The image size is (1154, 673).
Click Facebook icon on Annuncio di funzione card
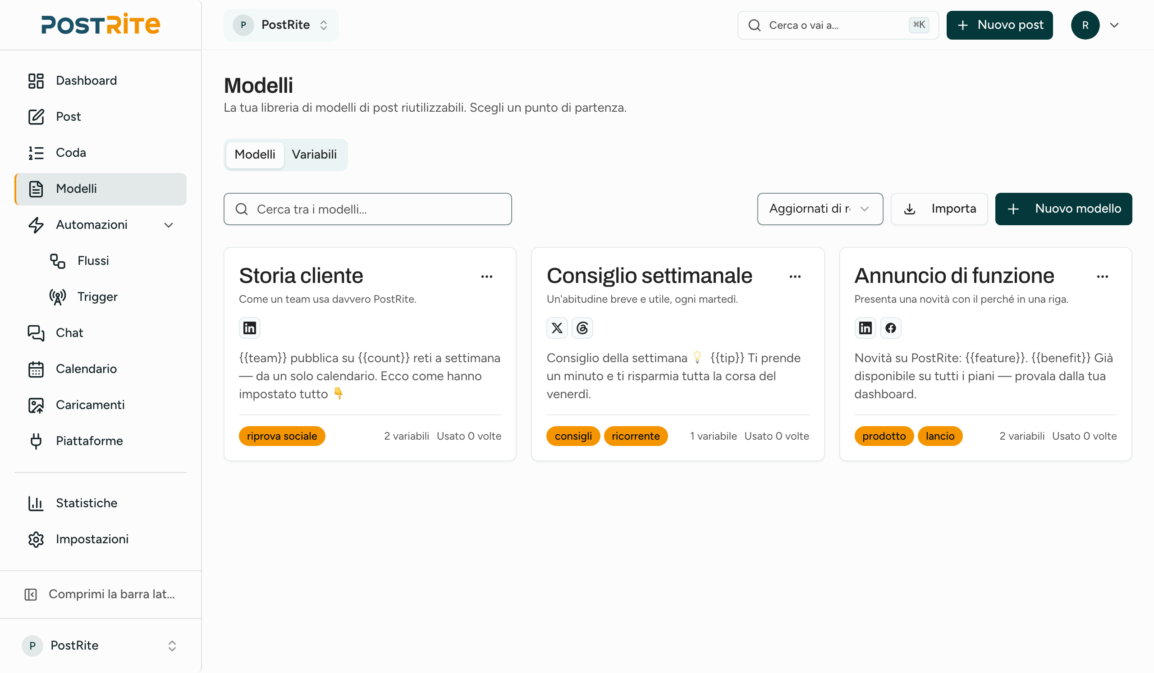891,328
